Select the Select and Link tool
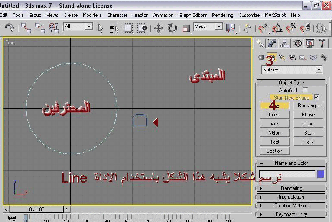Screen dimensions: 332x222 click(x=26, y=28)
